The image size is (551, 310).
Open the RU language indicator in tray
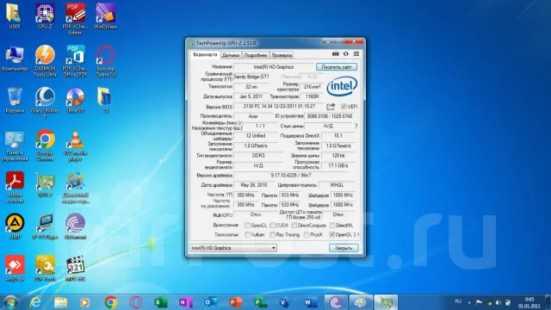coord(458,301)
